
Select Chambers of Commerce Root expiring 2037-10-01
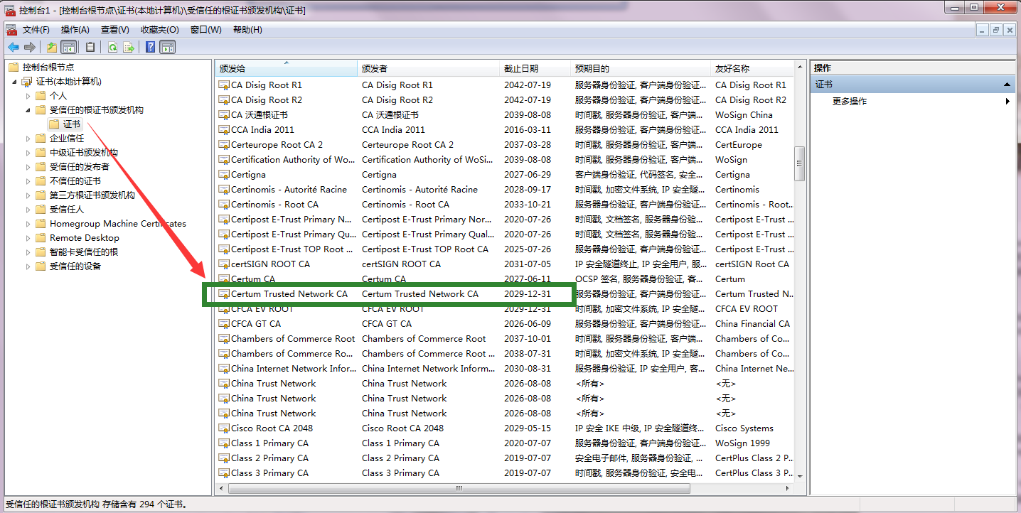(505, 339)
